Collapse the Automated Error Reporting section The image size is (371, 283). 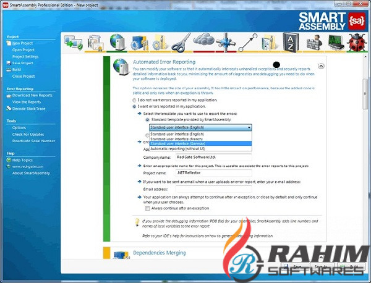tap(321, 66)
